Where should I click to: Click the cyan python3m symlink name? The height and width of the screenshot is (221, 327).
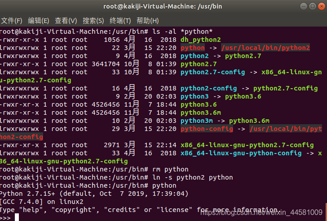197,121
